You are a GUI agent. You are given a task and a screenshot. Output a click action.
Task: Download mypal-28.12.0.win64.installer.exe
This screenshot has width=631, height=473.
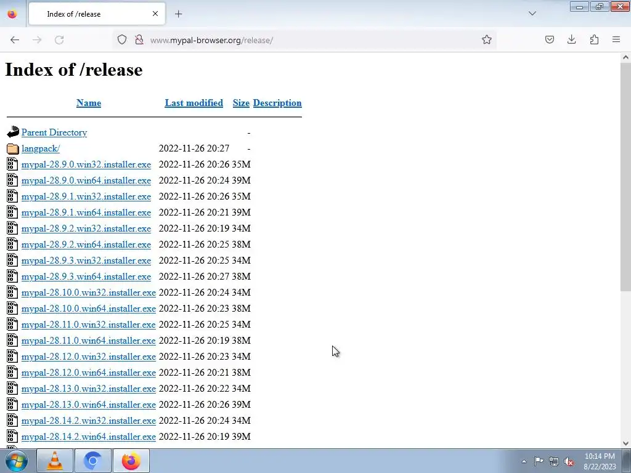pos(89,373)
